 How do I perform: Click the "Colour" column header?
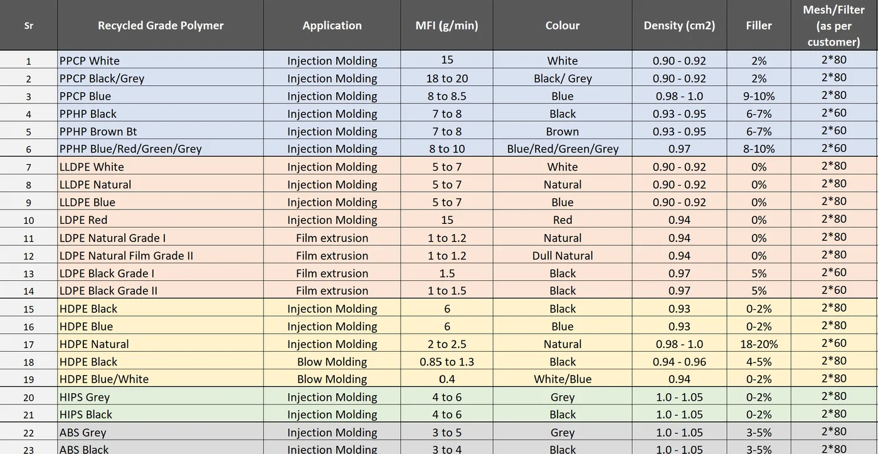pyautogui.click(x=563, y=26)
